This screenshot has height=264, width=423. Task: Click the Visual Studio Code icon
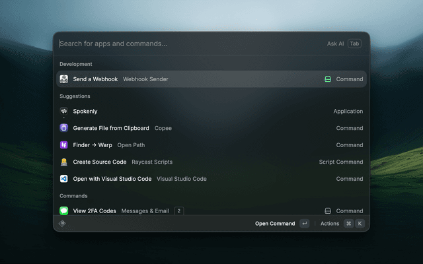click(64, 179)
